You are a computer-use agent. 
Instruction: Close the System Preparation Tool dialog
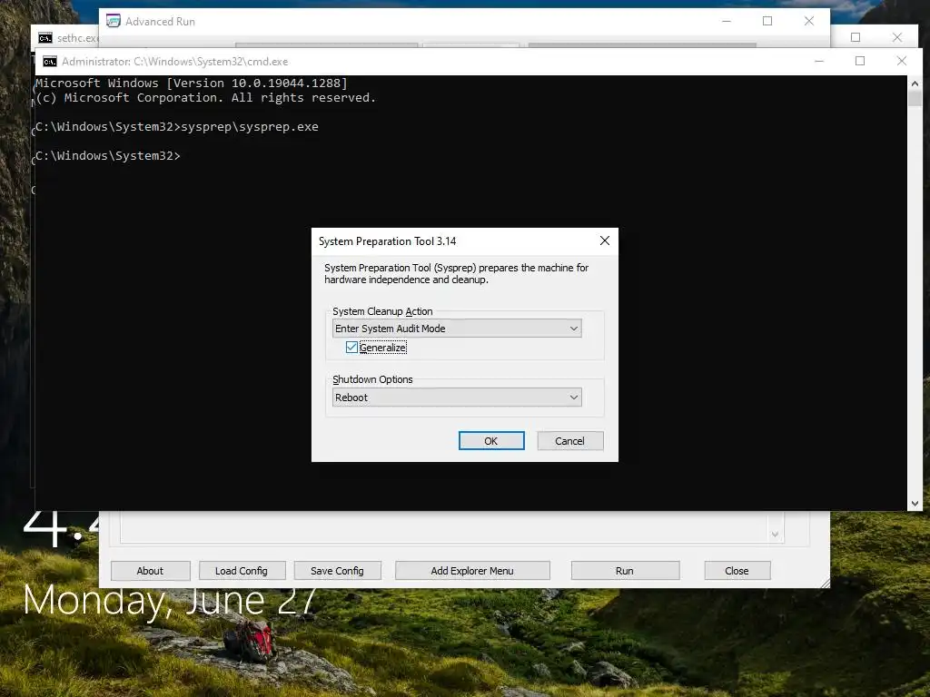tap(604, 241)
